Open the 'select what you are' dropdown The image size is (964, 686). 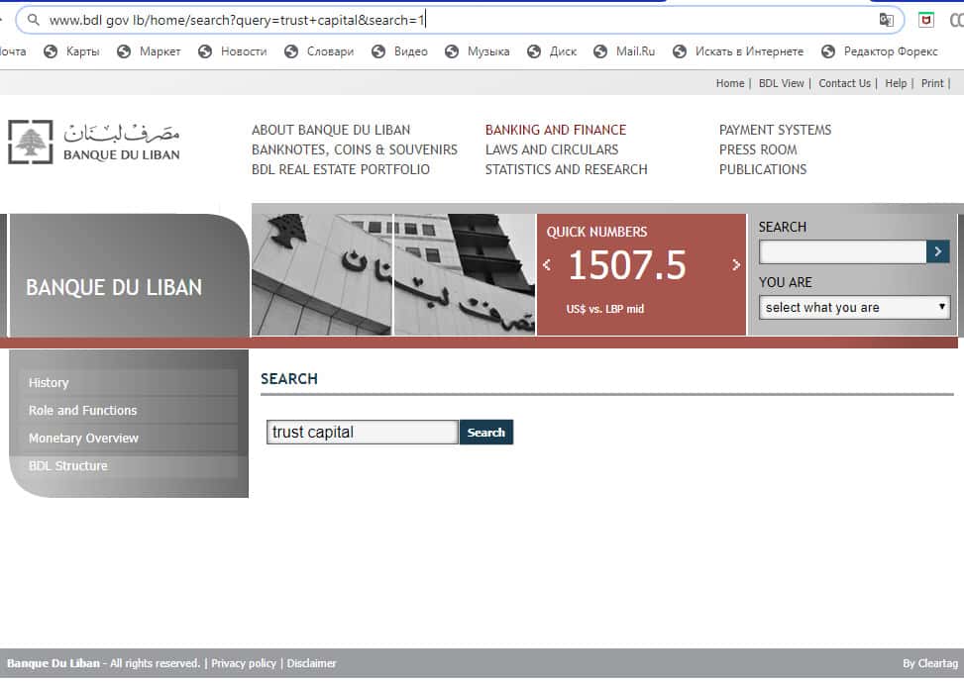point(855,307)
